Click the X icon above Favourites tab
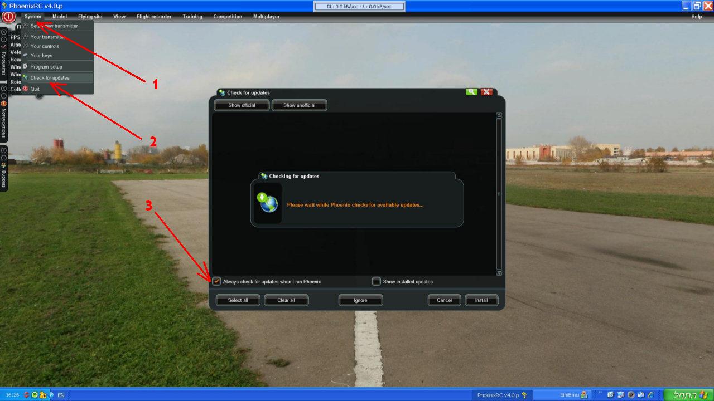Image resolution: width=714 pixels, height=401 pixels. pos(4,32)
